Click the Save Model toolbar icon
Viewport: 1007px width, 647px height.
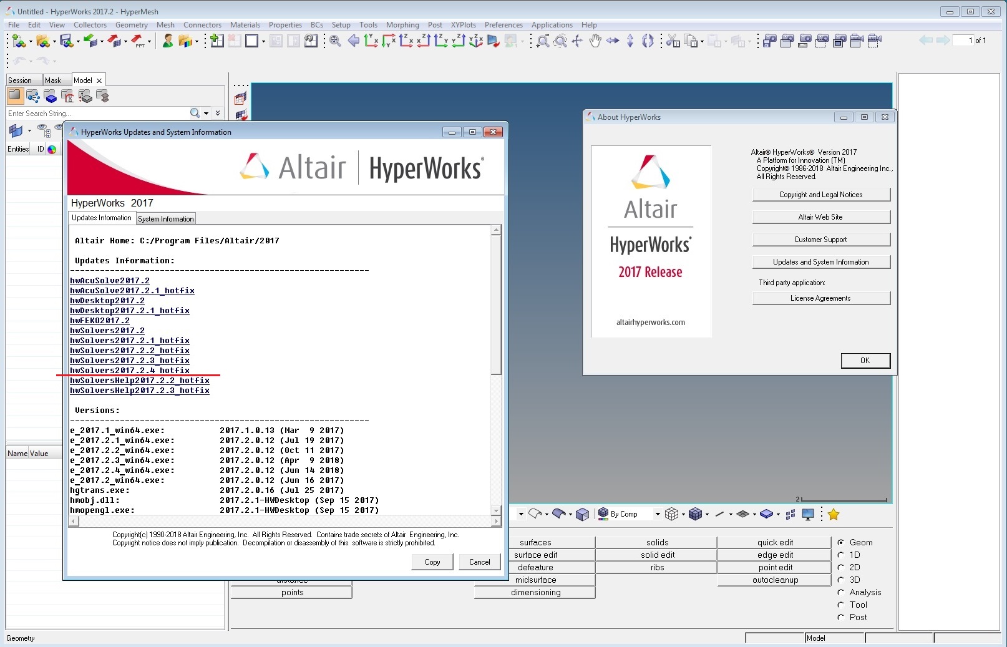pyautogui.click(x=66, y=41)
